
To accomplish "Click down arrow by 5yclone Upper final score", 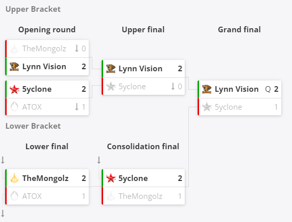I will (173, 87).
